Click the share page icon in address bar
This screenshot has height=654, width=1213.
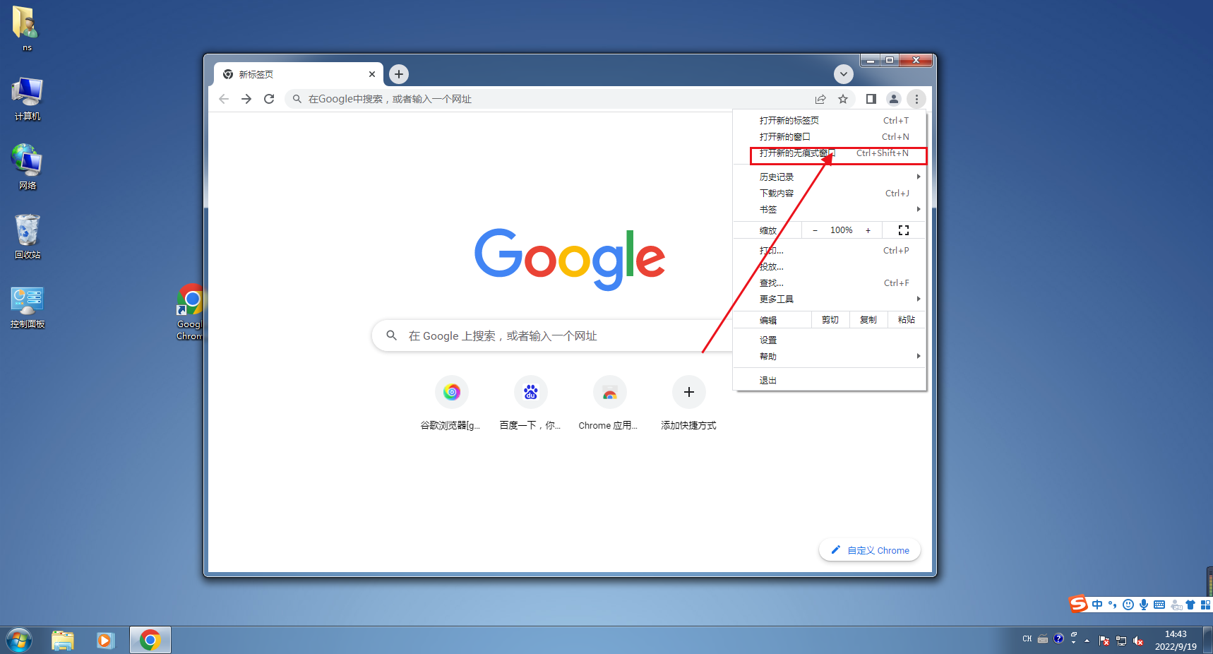820,99
